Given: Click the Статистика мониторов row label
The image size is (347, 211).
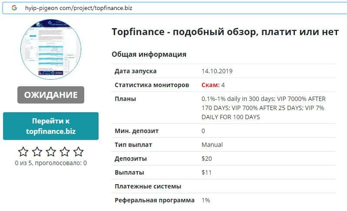Looking at the screenshot, I should [152, 85].
